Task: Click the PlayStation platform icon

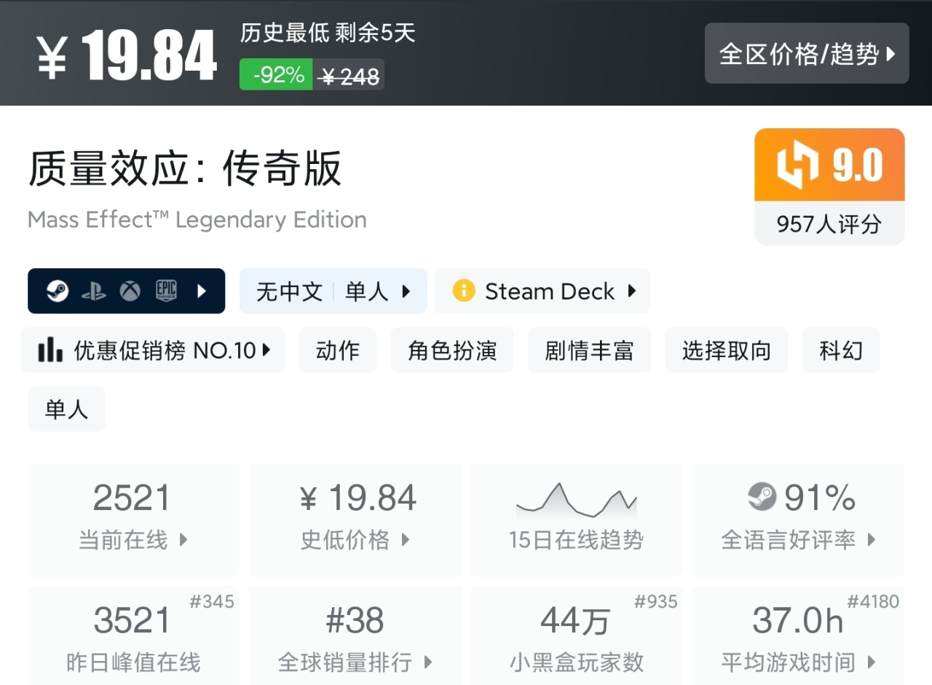Action: pos(93,291)
